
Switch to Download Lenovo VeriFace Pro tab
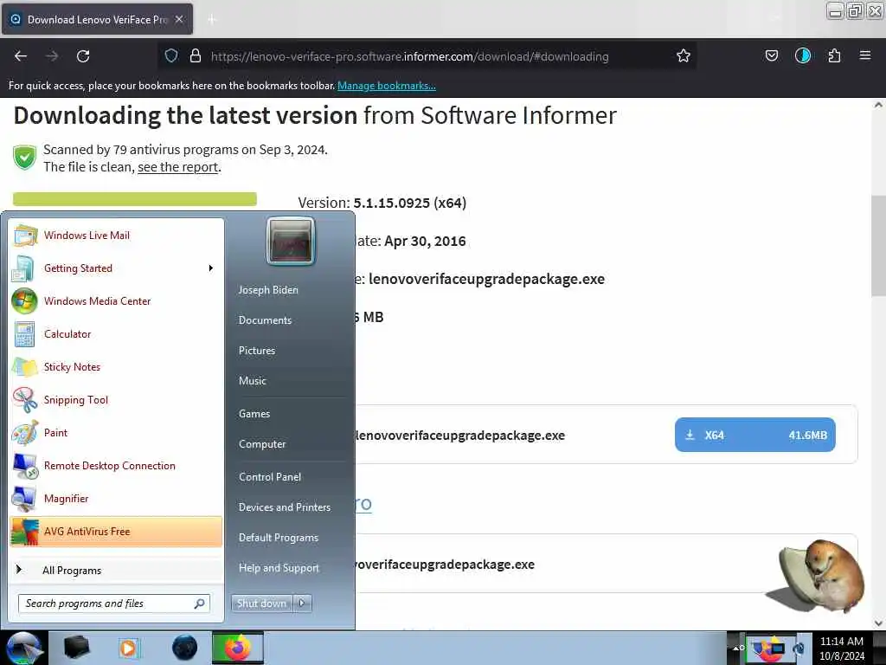98,20
